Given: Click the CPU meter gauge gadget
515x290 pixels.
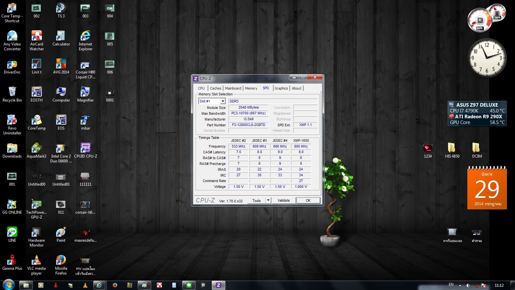Looking at the screenshot, I should click(480, 20).
